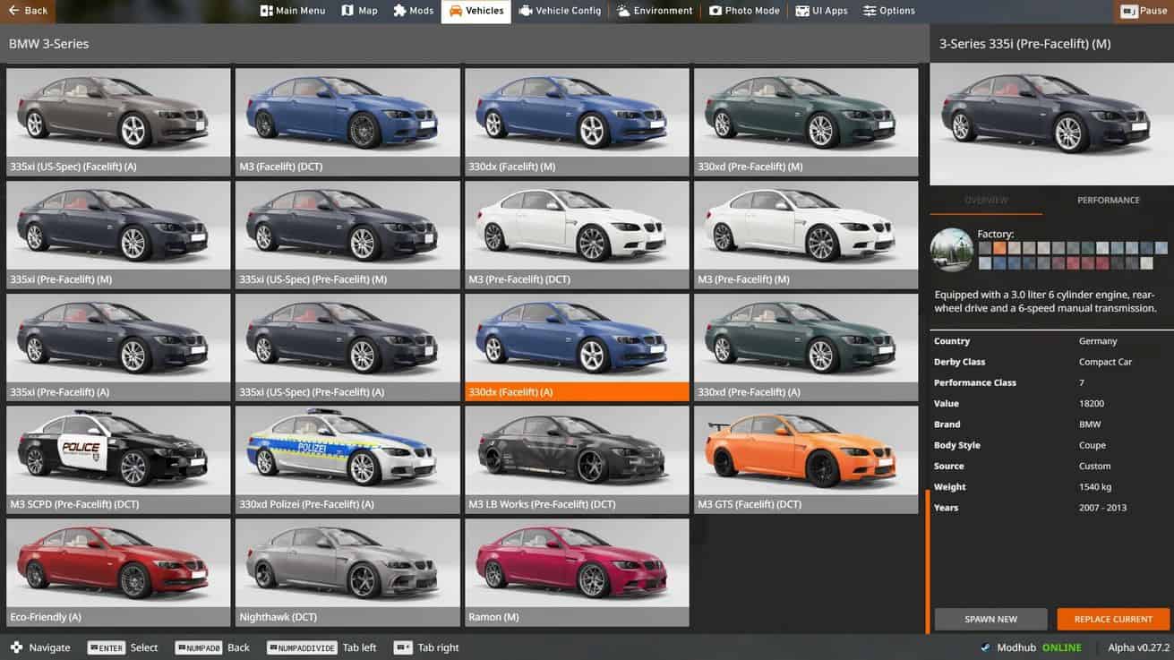Select the Overview tab
The height and width of the screenshot is (660, 1174).
[986, 201]
